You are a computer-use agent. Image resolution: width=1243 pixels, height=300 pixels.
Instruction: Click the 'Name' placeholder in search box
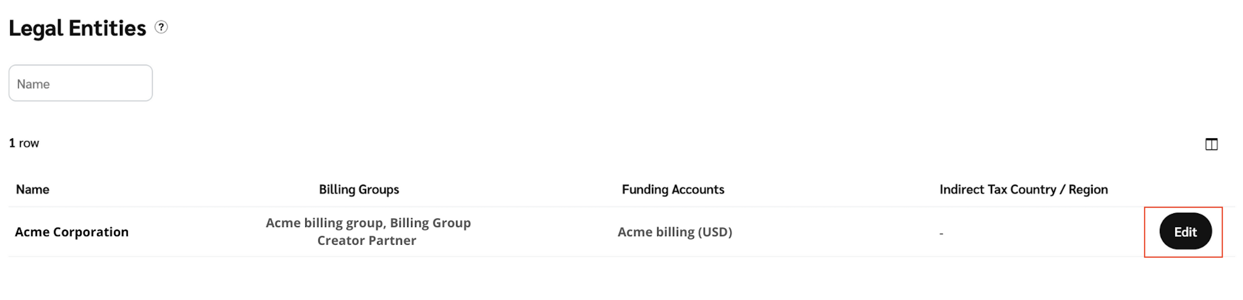33,84
